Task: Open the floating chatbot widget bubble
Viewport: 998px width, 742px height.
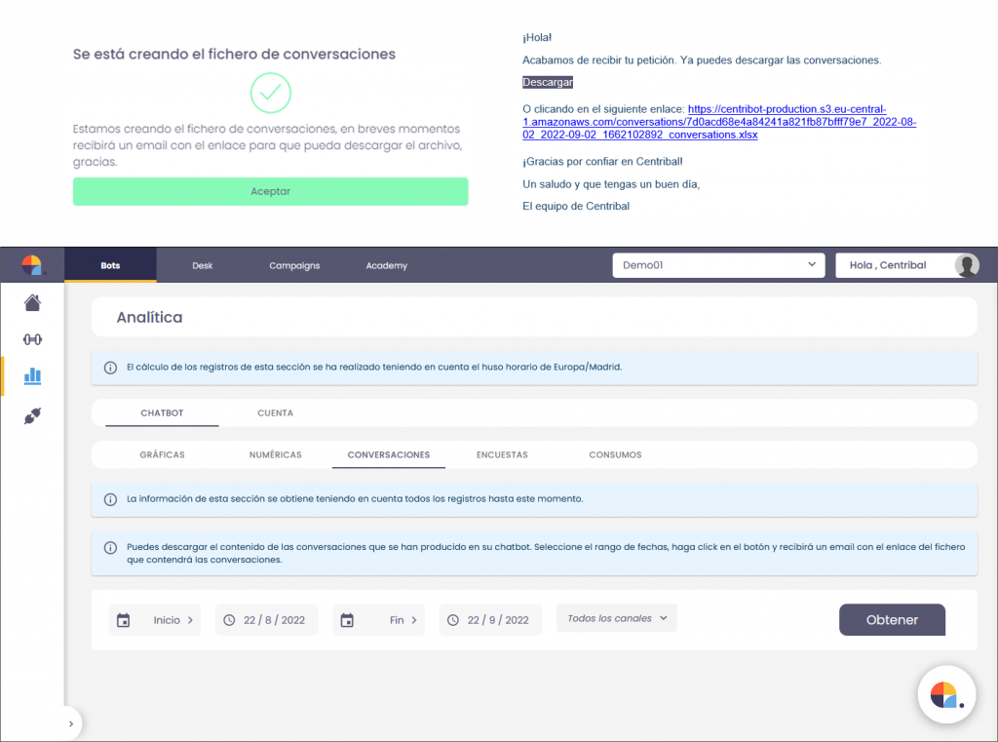Action: (x=945, y=695)
